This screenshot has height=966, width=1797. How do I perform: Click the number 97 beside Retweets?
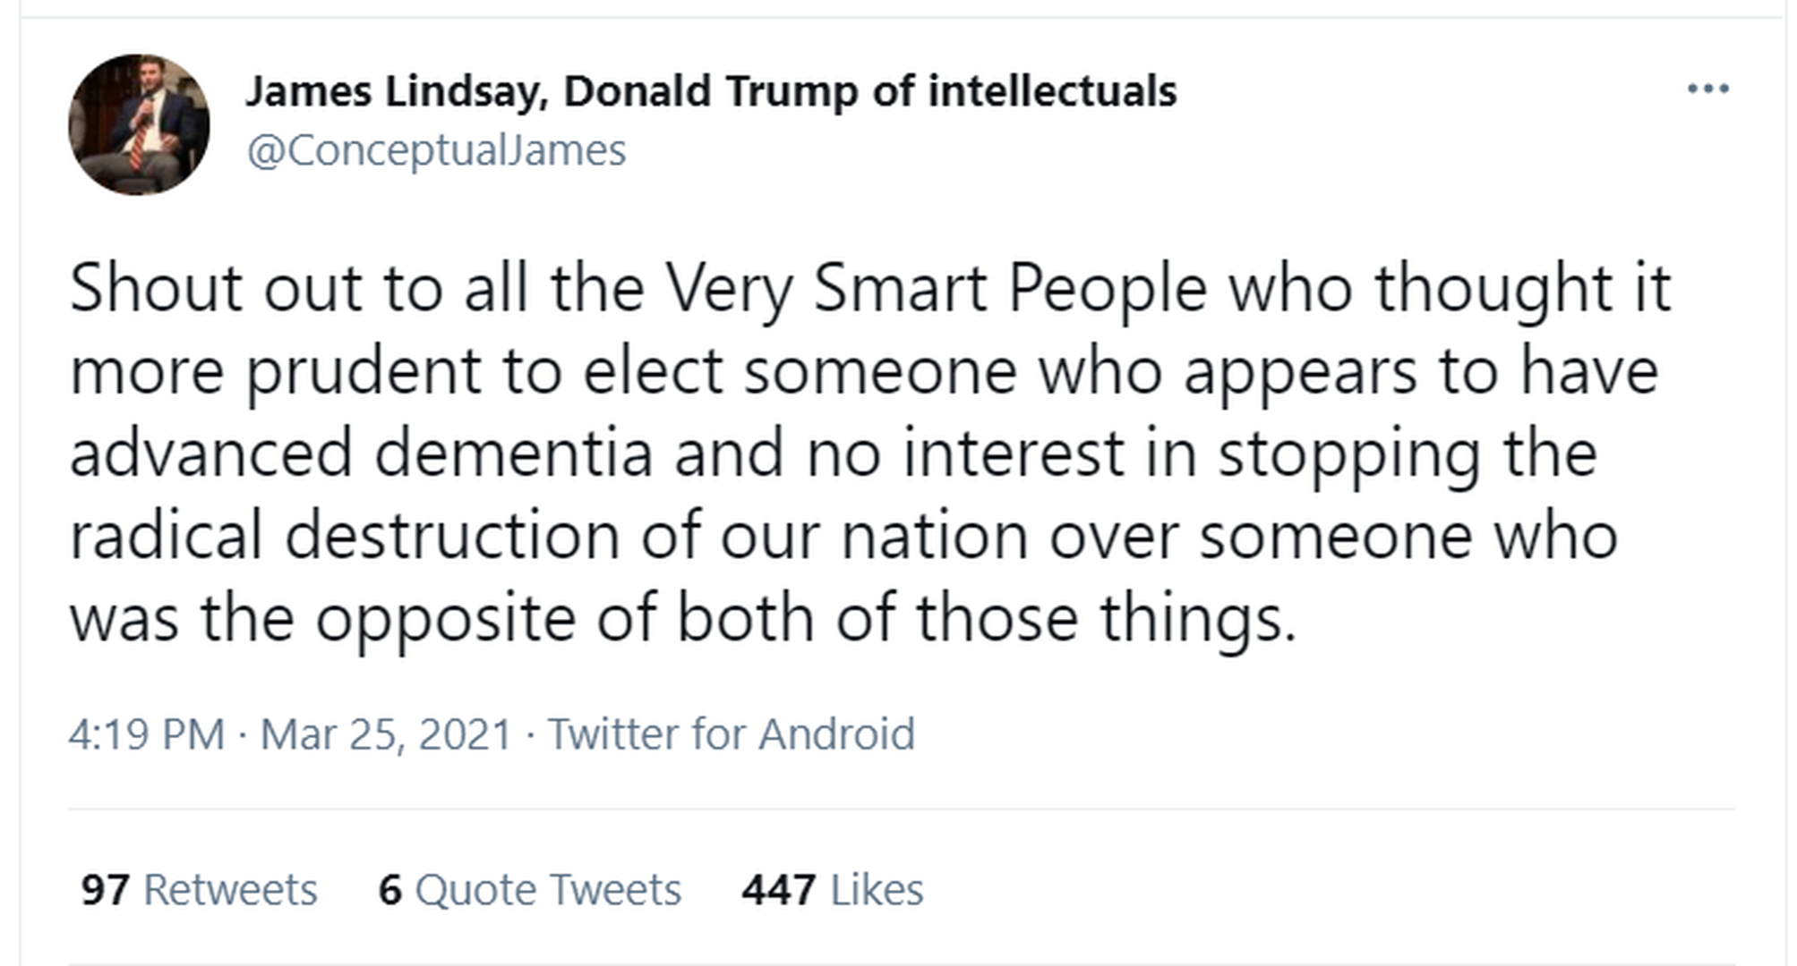105,890
